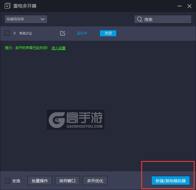Screen dimensions: 196x190
Task: Click the 批量操作 button
Action: pos(39,181)
